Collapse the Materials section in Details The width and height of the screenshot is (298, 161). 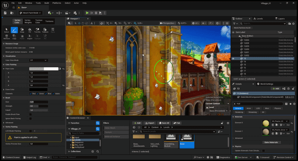(x=233, y=117)
